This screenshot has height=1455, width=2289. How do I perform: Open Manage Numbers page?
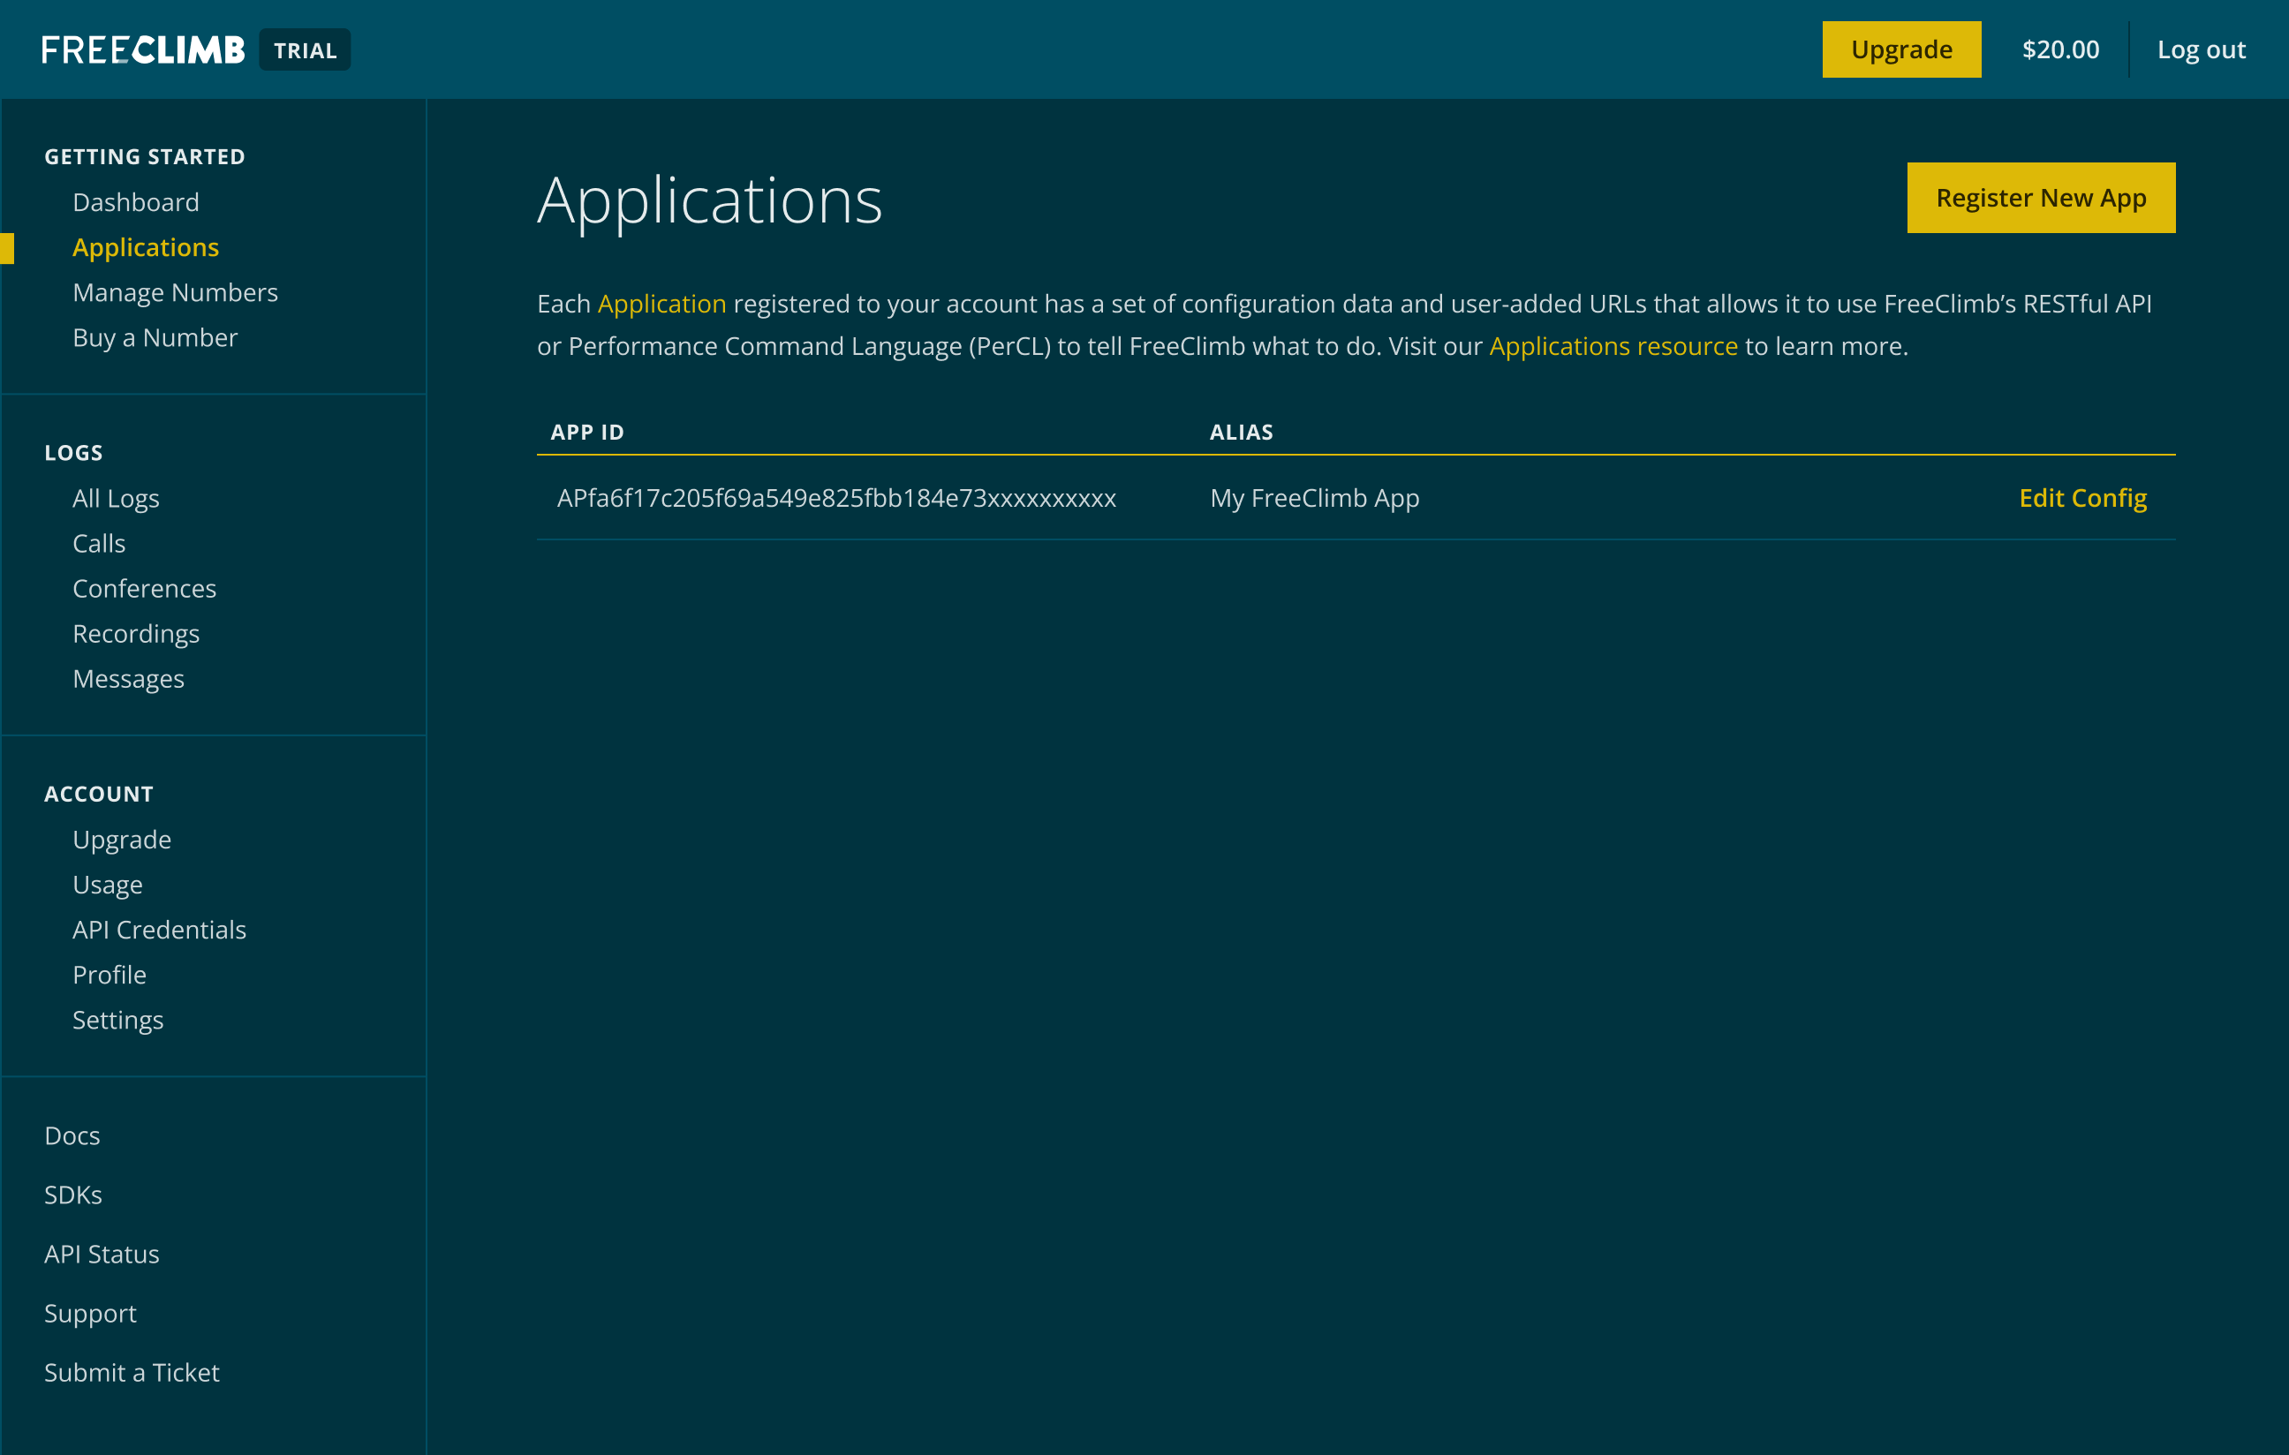pos(175,293)
